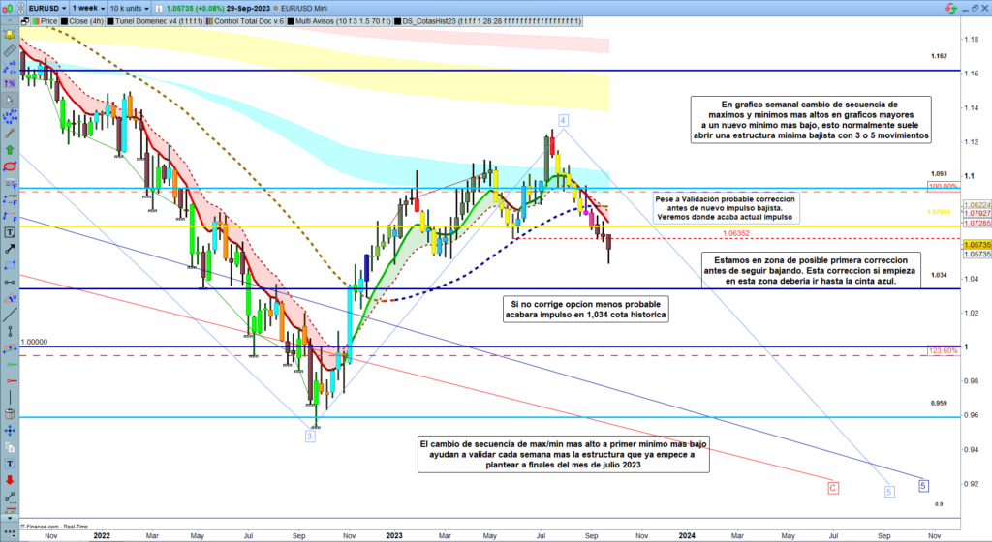Click the 1.05735 current price label
The image size is (992, 542).
coord(976,245)
